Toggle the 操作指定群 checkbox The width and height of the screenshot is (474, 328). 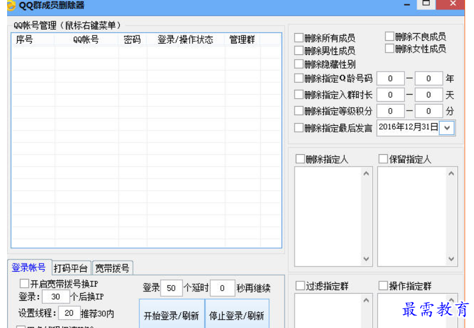(x=383, y=285)
